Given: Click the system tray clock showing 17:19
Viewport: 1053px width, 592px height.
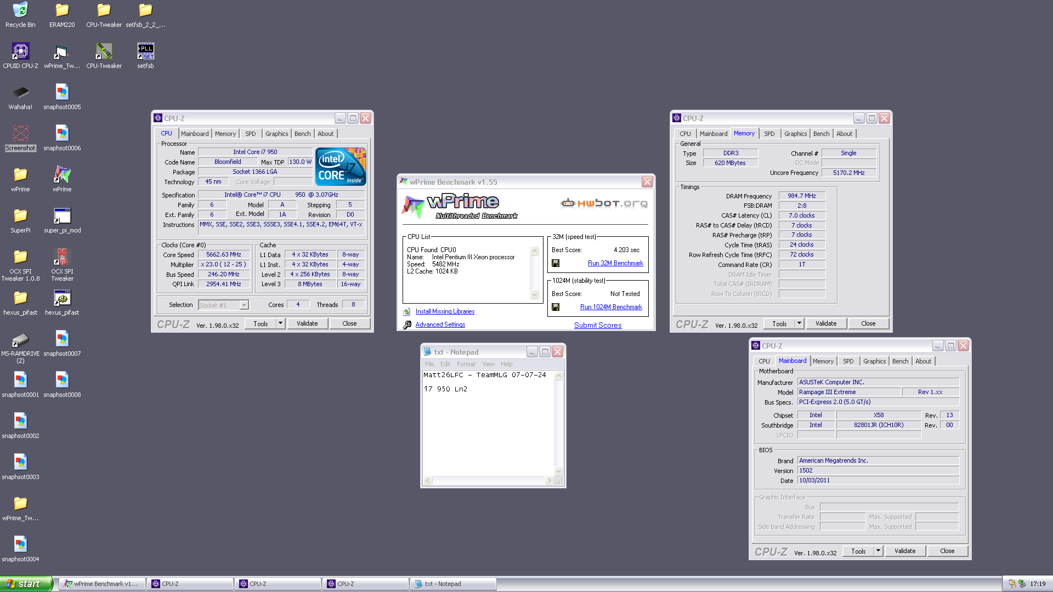Looking at the screenshot, I should (x=1038, y=584).
